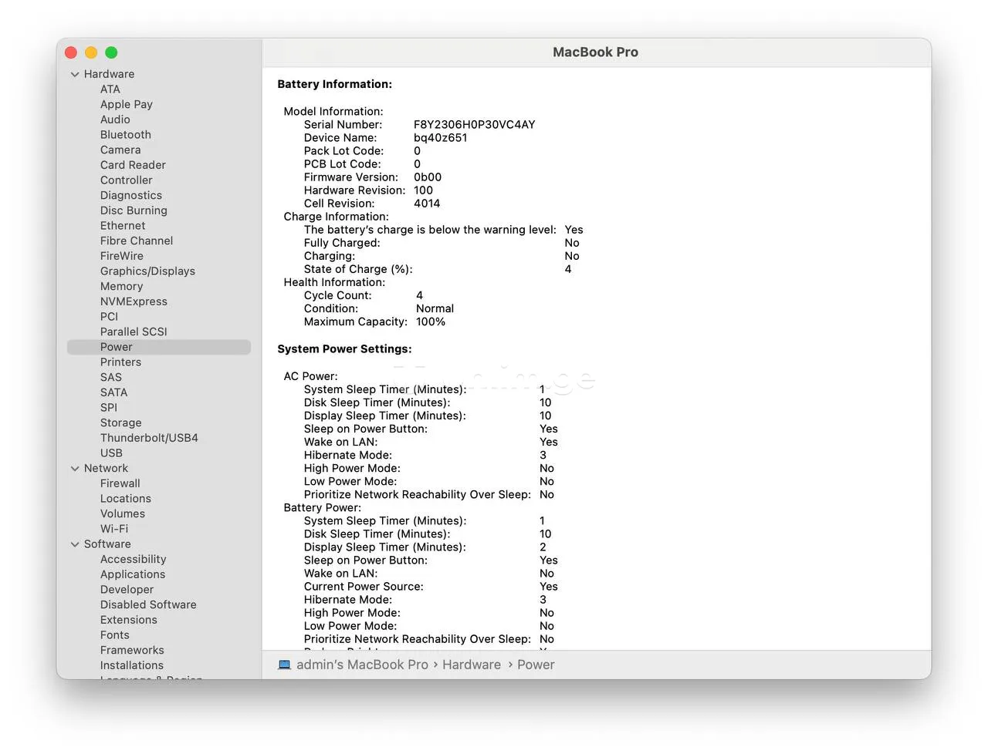Image resolution: width=988 pixels, height=754 pixels.
Task: Select Bluetooth in the sidebar
Action: pyautogui.click(x=125, y=135)
